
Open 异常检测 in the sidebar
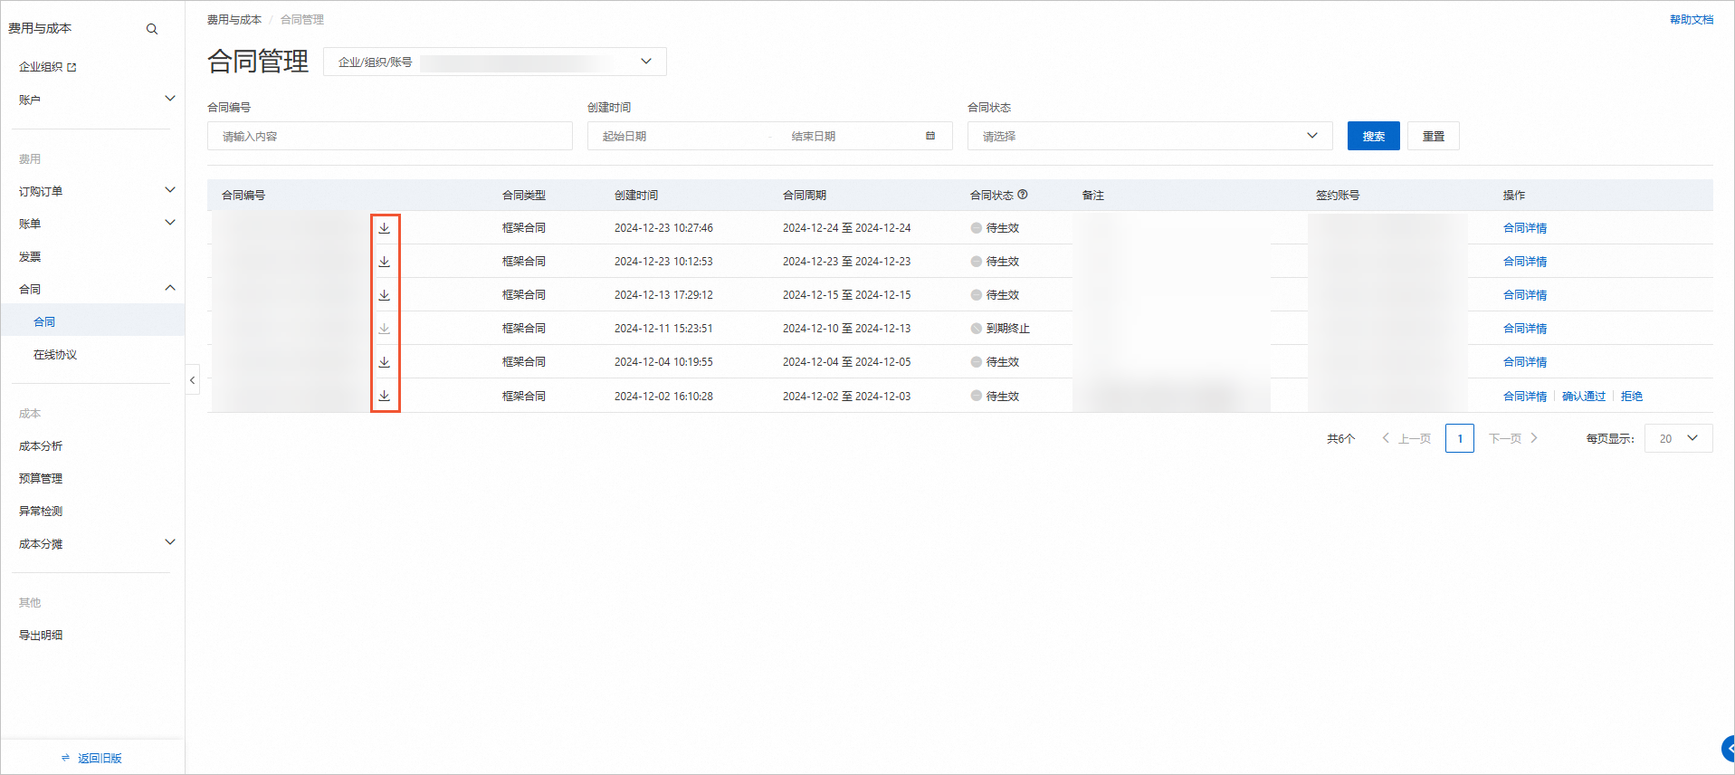(x=41, y=512)
